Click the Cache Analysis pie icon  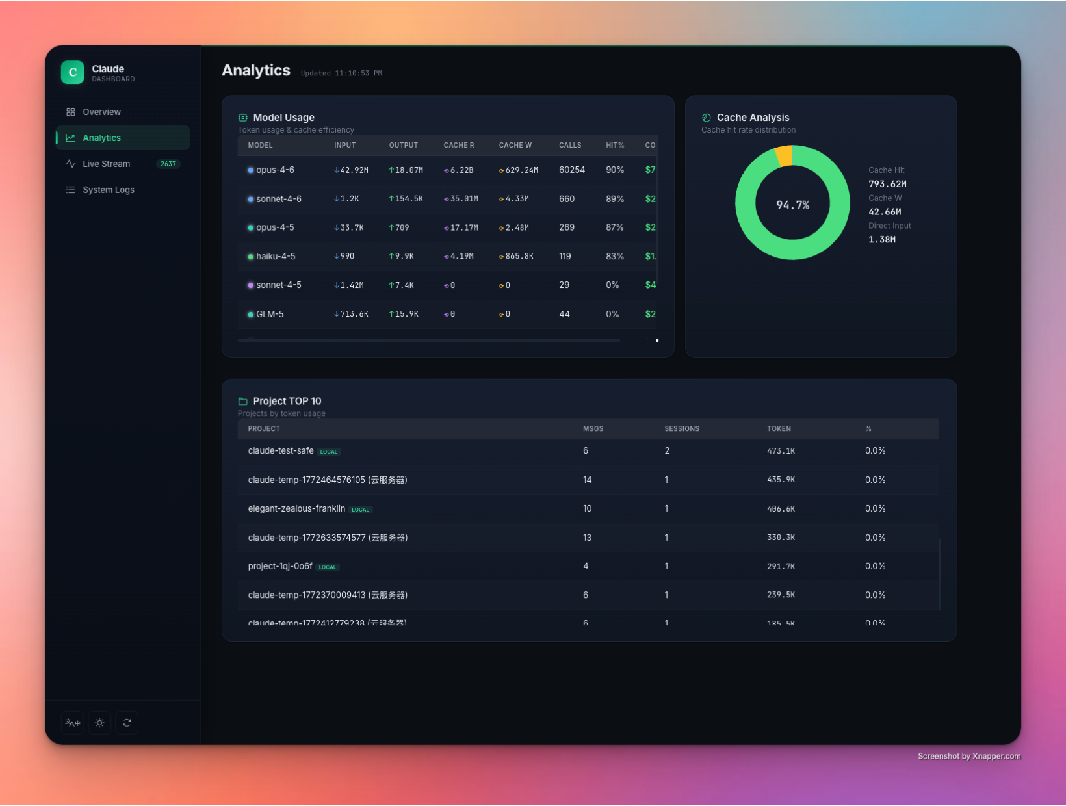707,118
